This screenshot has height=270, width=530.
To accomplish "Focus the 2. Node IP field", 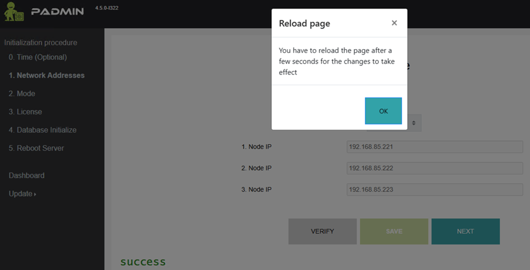I will (x=434, y=169).
